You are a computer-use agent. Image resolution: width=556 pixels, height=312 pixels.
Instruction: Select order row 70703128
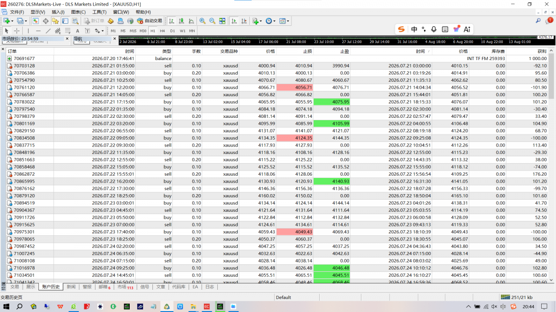(277, 66)
